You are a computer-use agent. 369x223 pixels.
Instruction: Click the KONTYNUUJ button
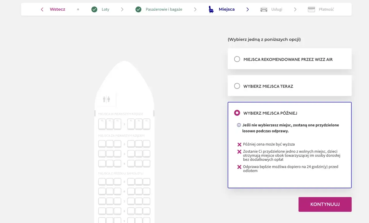point(325,204)
